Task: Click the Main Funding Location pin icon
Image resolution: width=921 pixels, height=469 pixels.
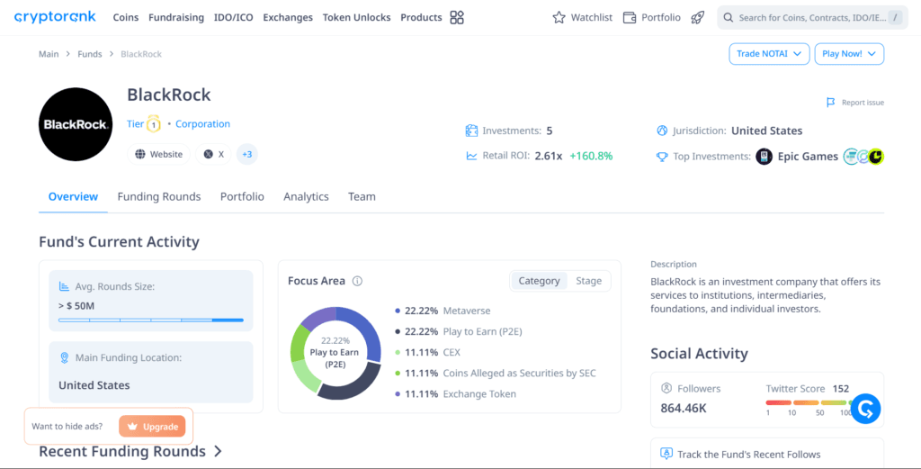Action: point(64,357)
